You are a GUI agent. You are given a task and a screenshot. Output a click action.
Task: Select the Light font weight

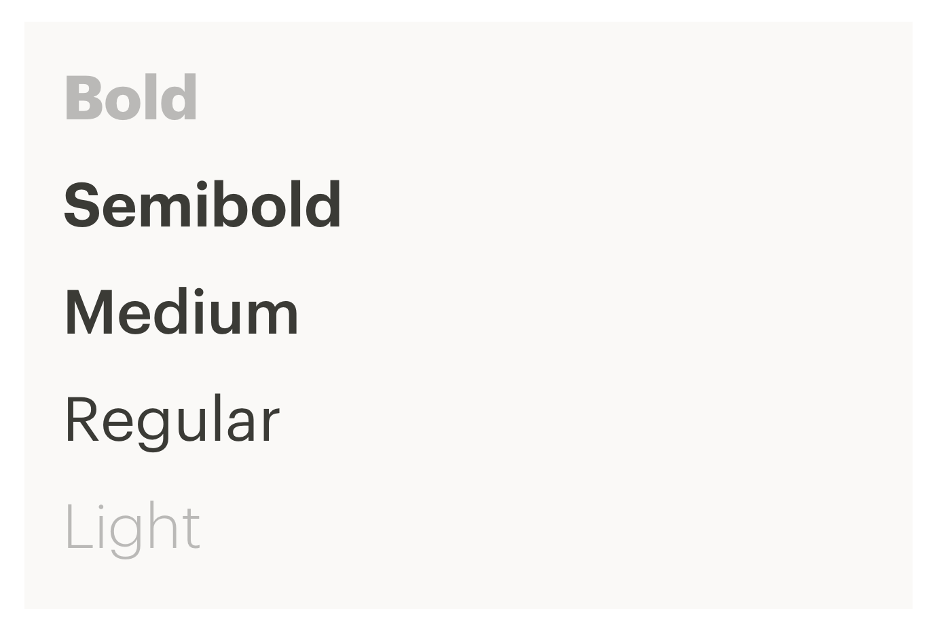[x=132, y=529]
